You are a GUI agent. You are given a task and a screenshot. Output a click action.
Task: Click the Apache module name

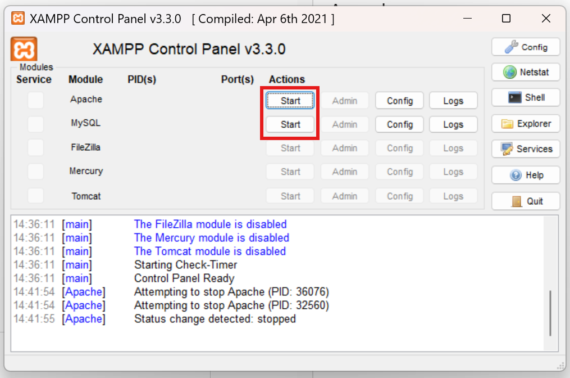[x=86, y=100]
